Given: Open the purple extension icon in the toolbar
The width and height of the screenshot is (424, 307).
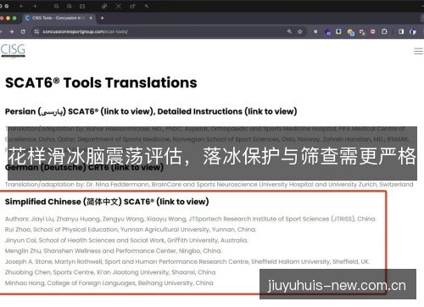Looking at the screenshot, I should 327,32.
